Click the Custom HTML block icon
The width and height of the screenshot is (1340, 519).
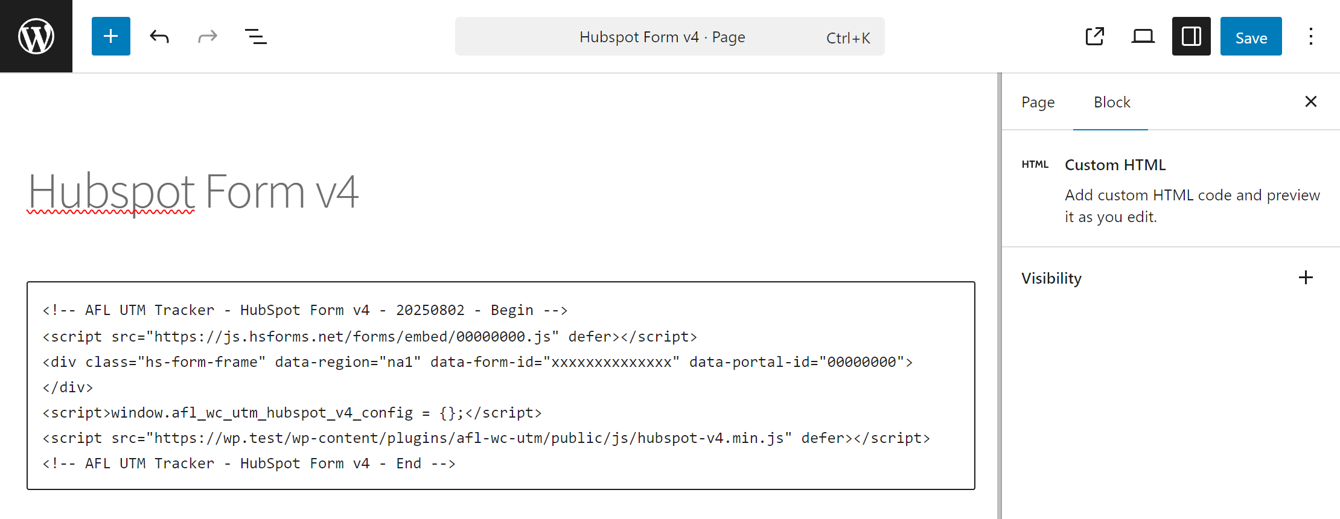tap(1035, 165)
